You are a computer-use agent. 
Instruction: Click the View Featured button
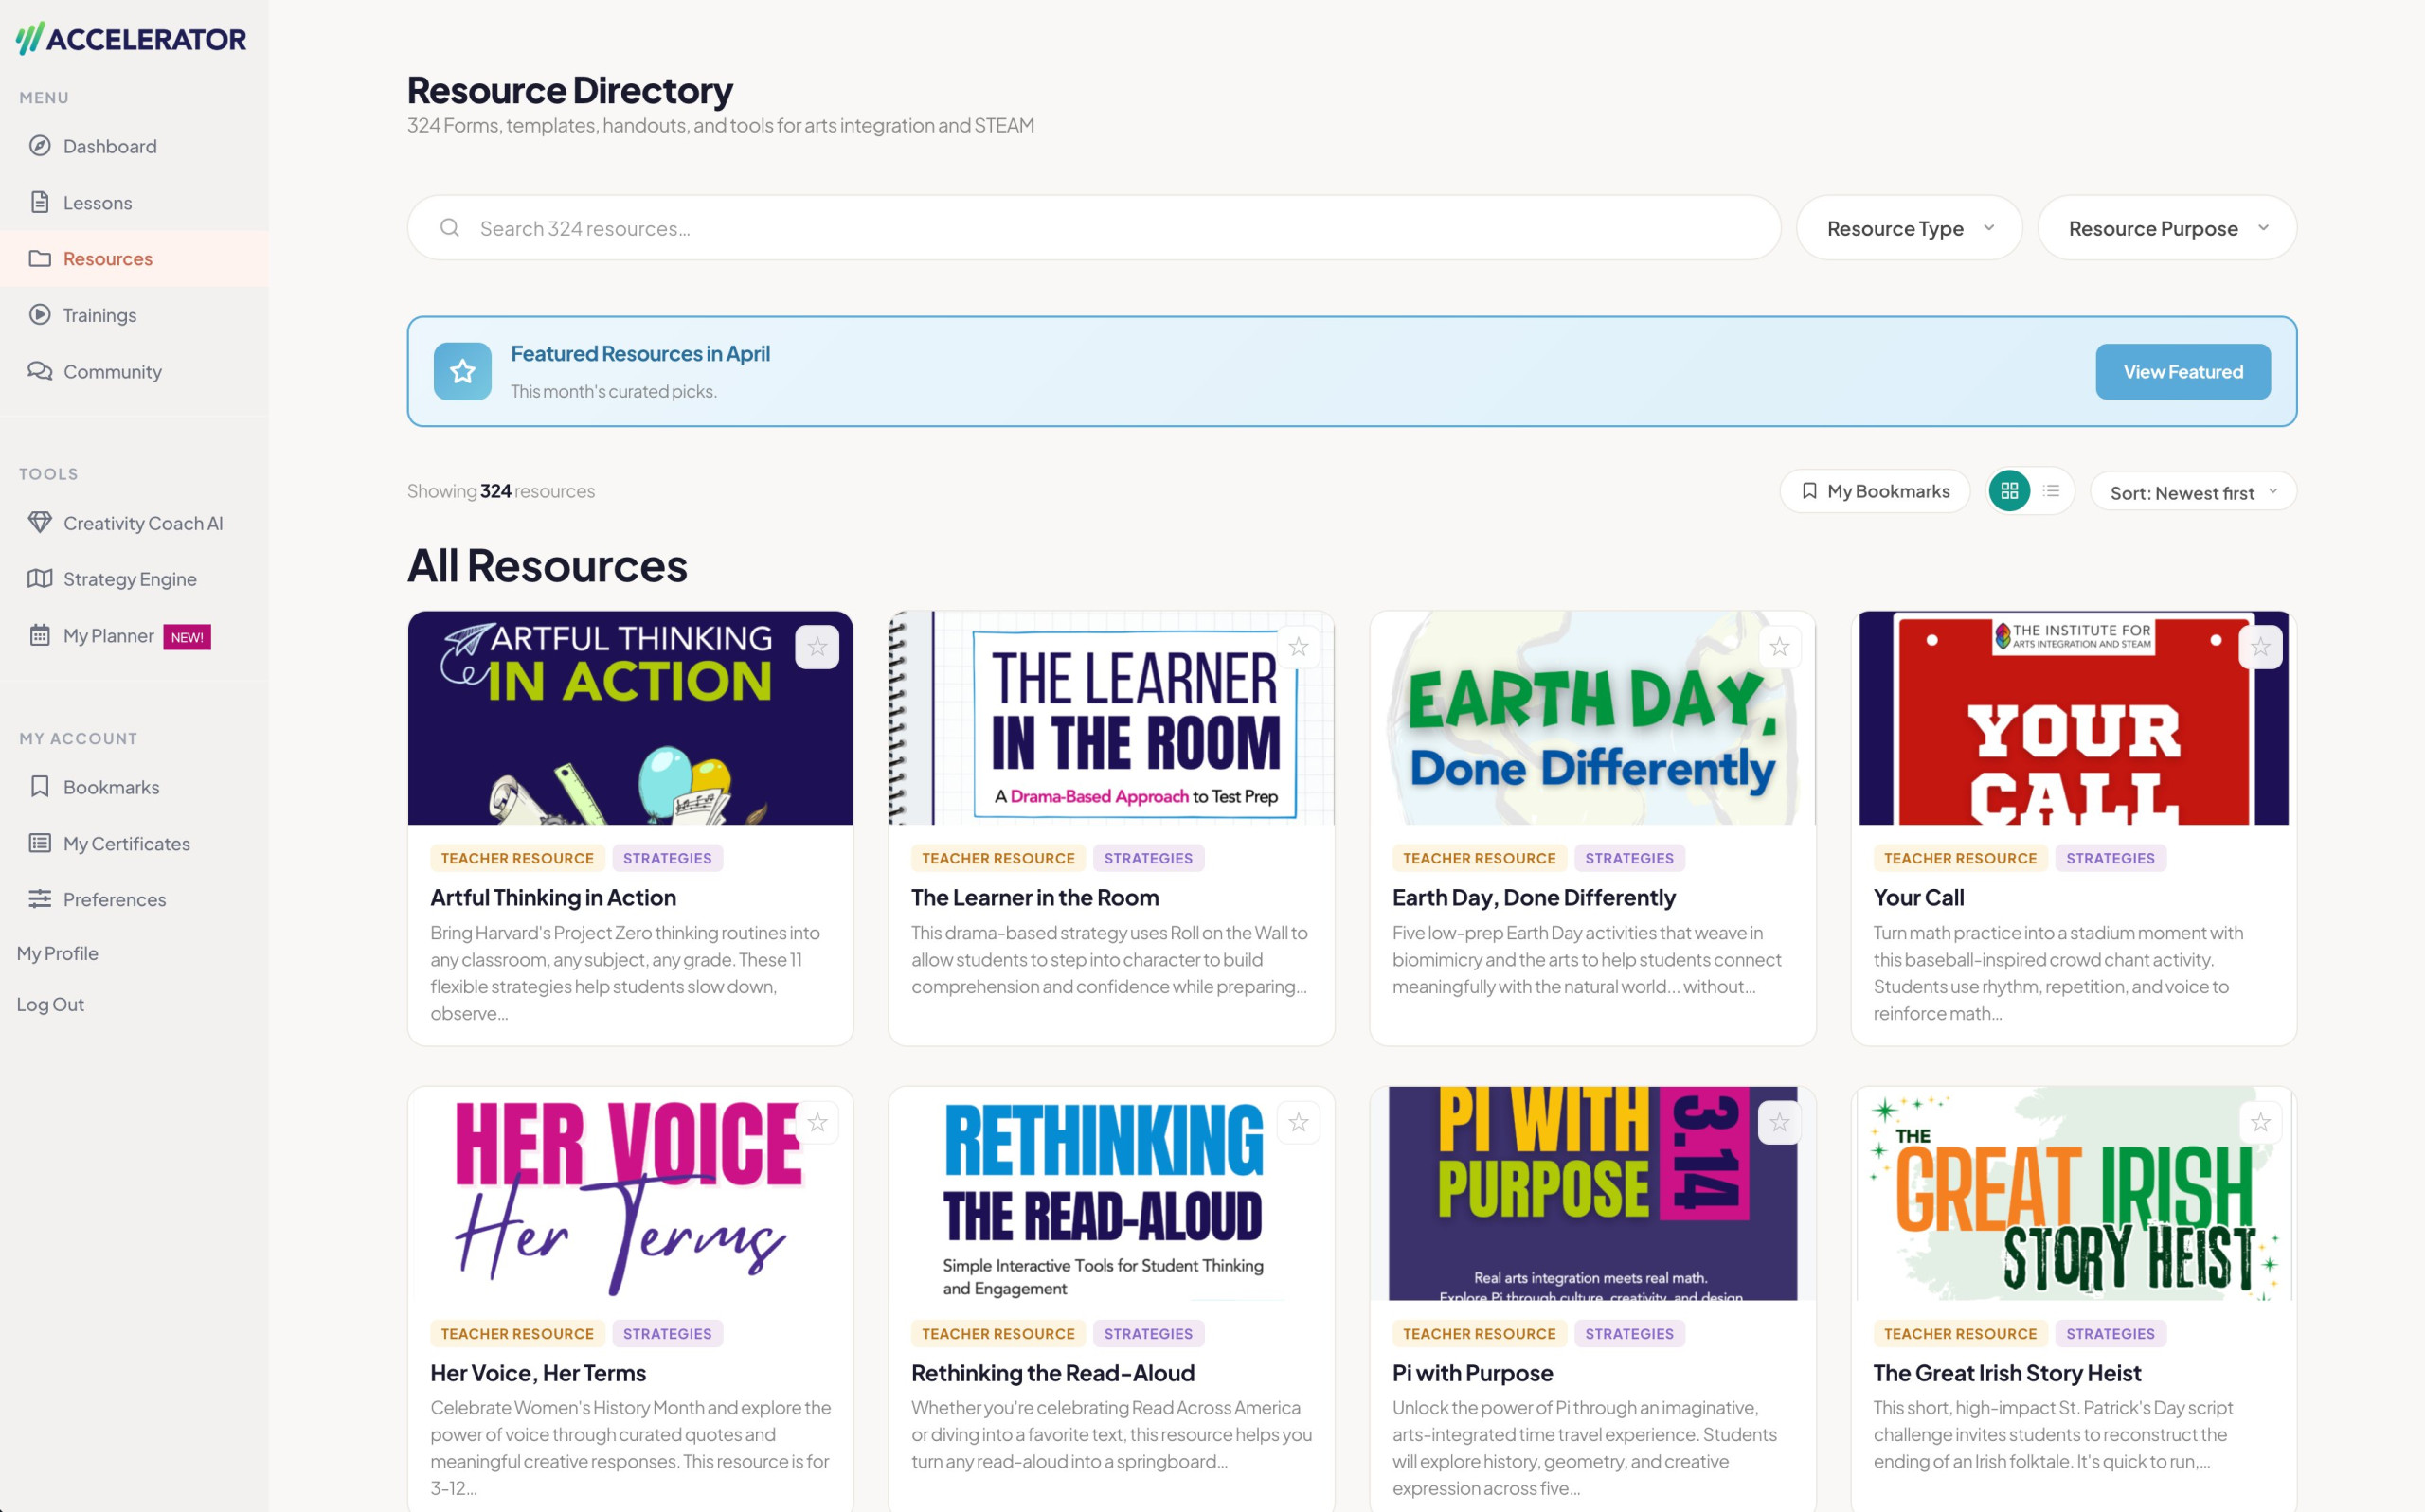coord(2182,372)
